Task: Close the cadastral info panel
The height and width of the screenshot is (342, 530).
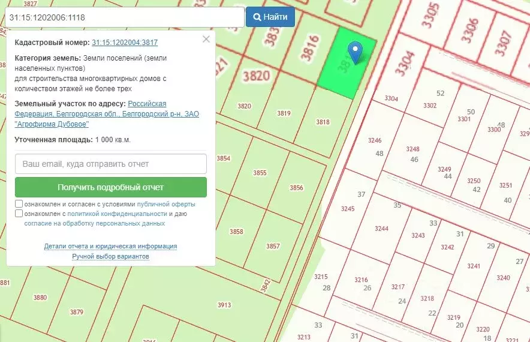Action: pos(206,39)
